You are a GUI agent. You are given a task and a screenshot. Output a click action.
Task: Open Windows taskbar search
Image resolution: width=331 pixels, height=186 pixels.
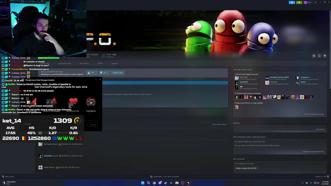148,183
